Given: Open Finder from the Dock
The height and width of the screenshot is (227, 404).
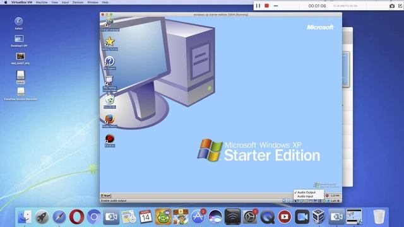Looking at the screenshot, I should point(25,217).
